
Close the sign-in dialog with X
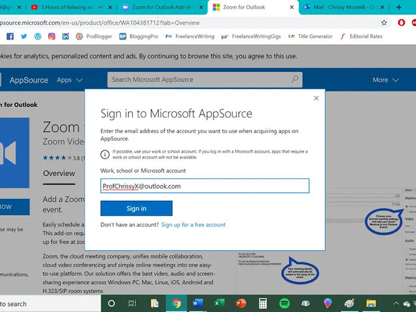tap(316, 98)
